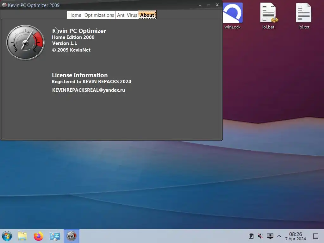Click the 'Kevin PC Optimizer' product heading
Screen dimensions: 324x243
point(79,31)
